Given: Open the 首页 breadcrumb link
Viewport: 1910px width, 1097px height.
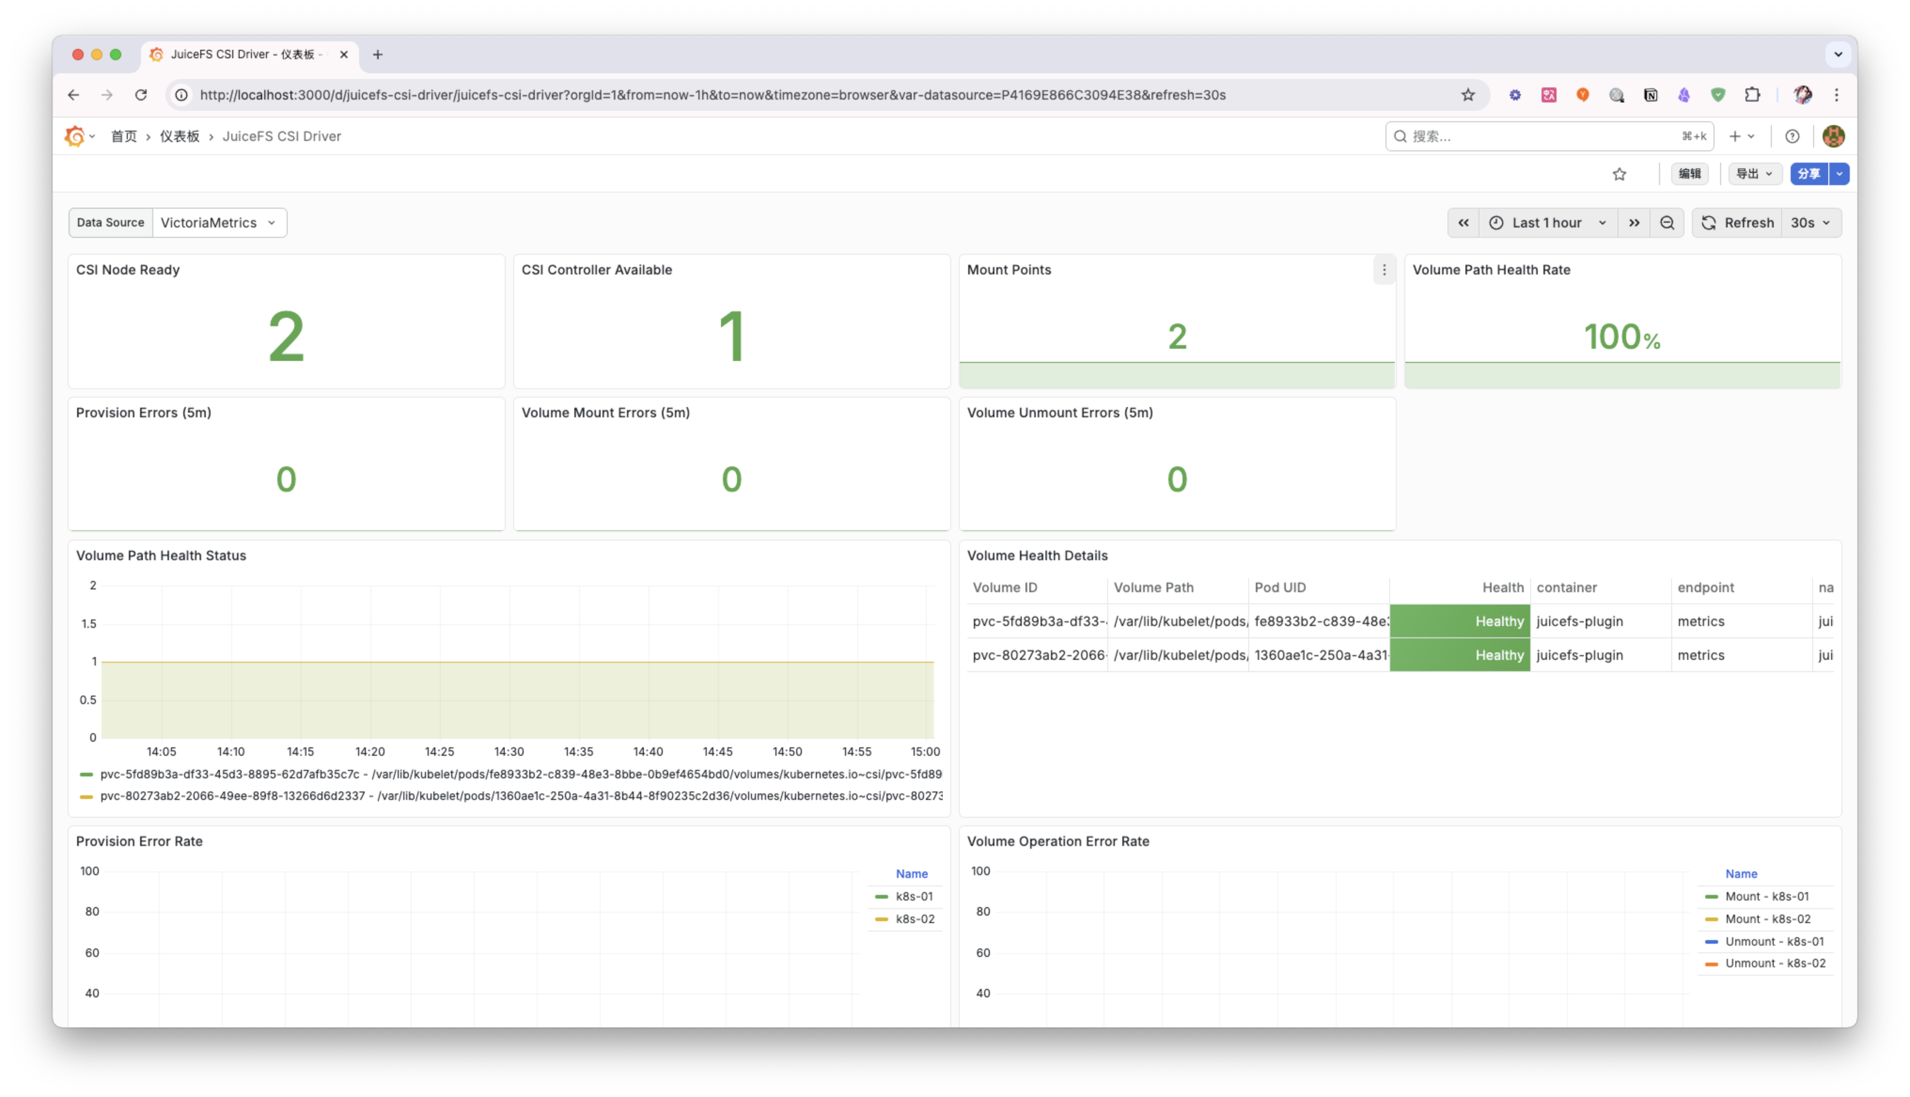Looking at the screenshot, I should (x=124, y=136).
